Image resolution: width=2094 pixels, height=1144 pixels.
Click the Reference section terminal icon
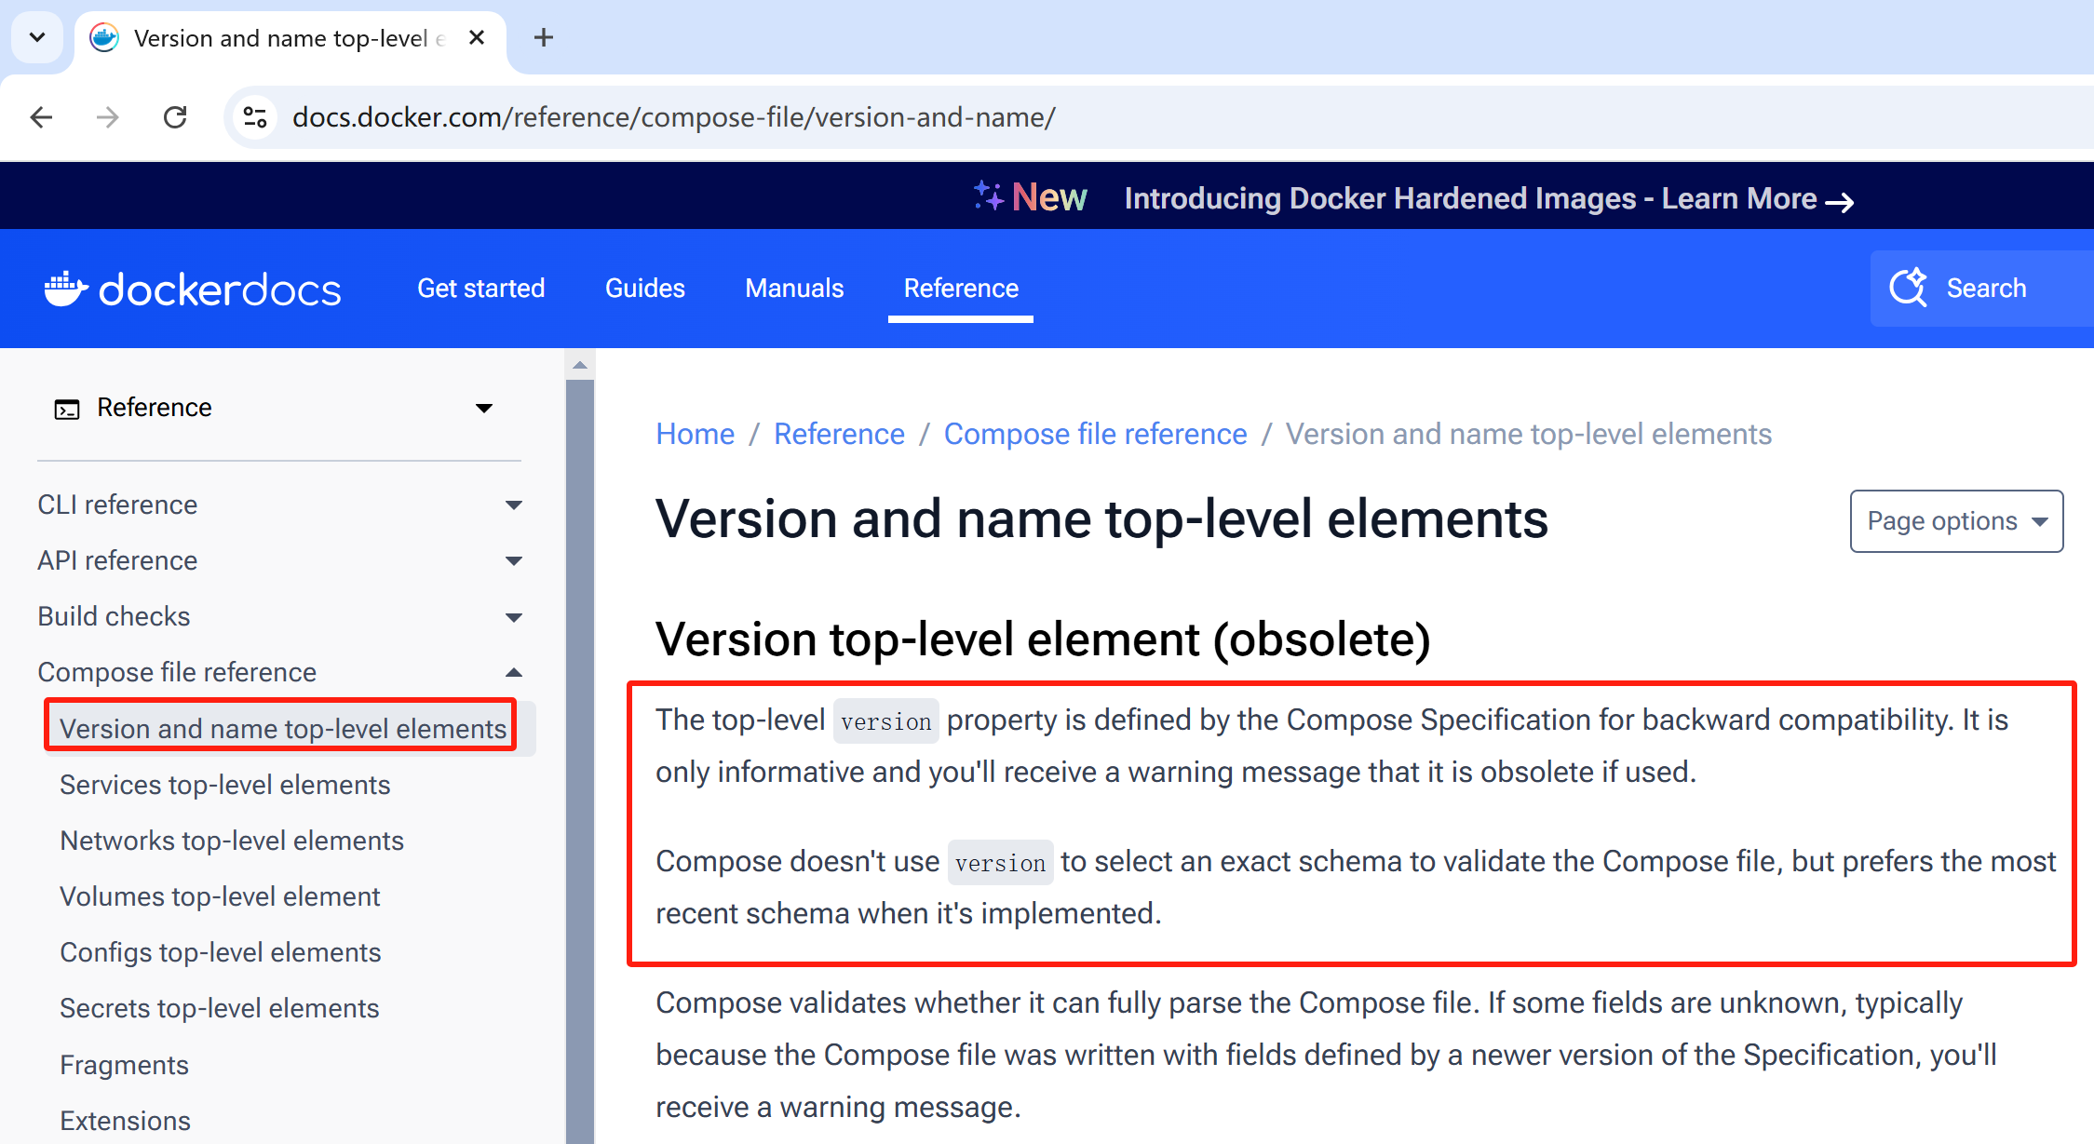[67, 409]
